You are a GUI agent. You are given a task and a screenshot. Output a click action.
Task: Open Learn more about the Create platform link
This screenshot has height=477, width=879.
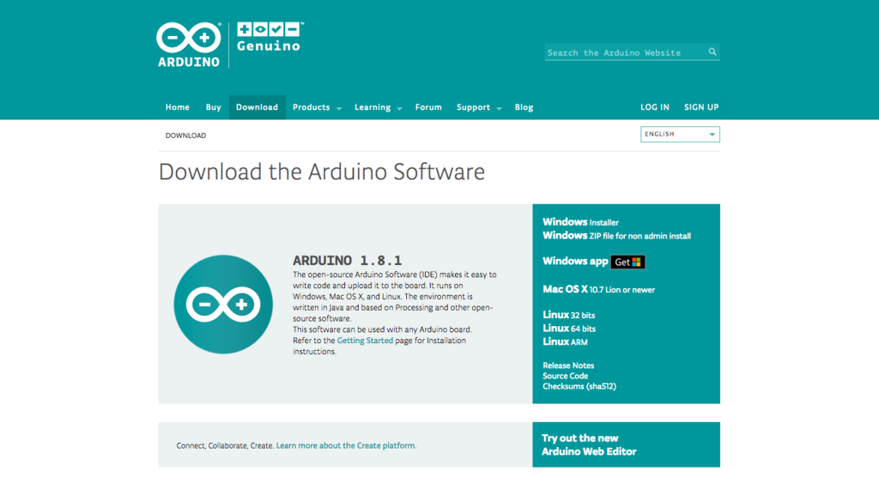[346, 445]
